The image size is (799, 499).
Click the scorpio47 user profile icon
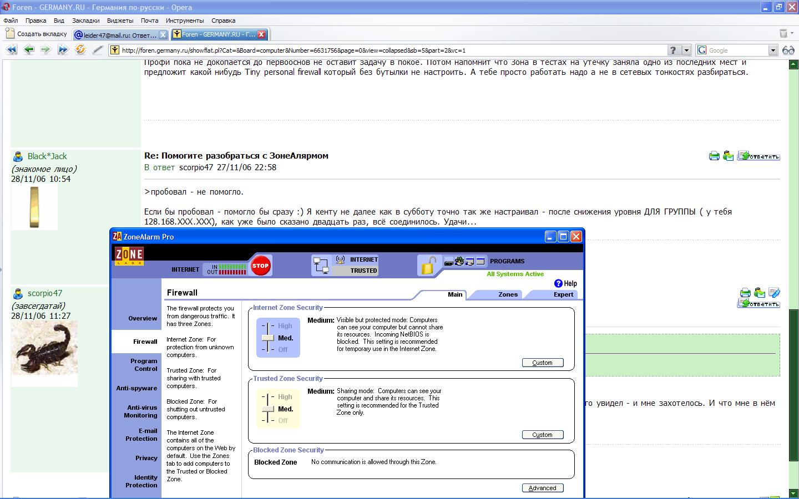pos(18,293)
